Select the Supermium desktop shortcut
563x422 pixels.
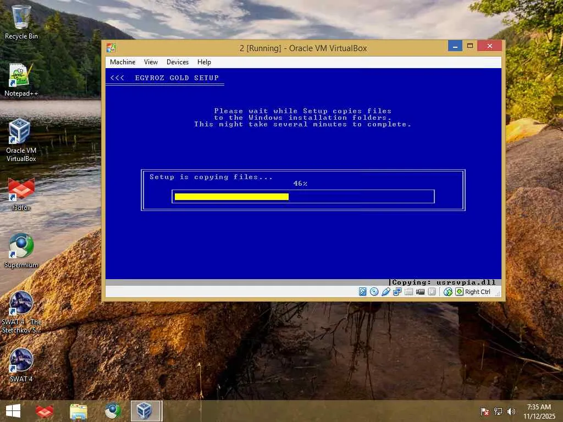point(21,251)
